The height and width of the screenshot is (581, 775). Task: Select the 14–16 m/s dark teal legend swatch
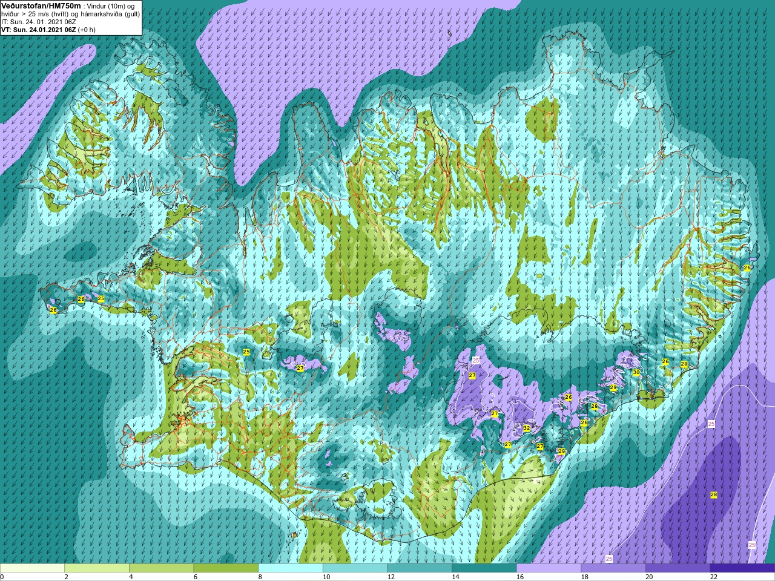(484, 568)
